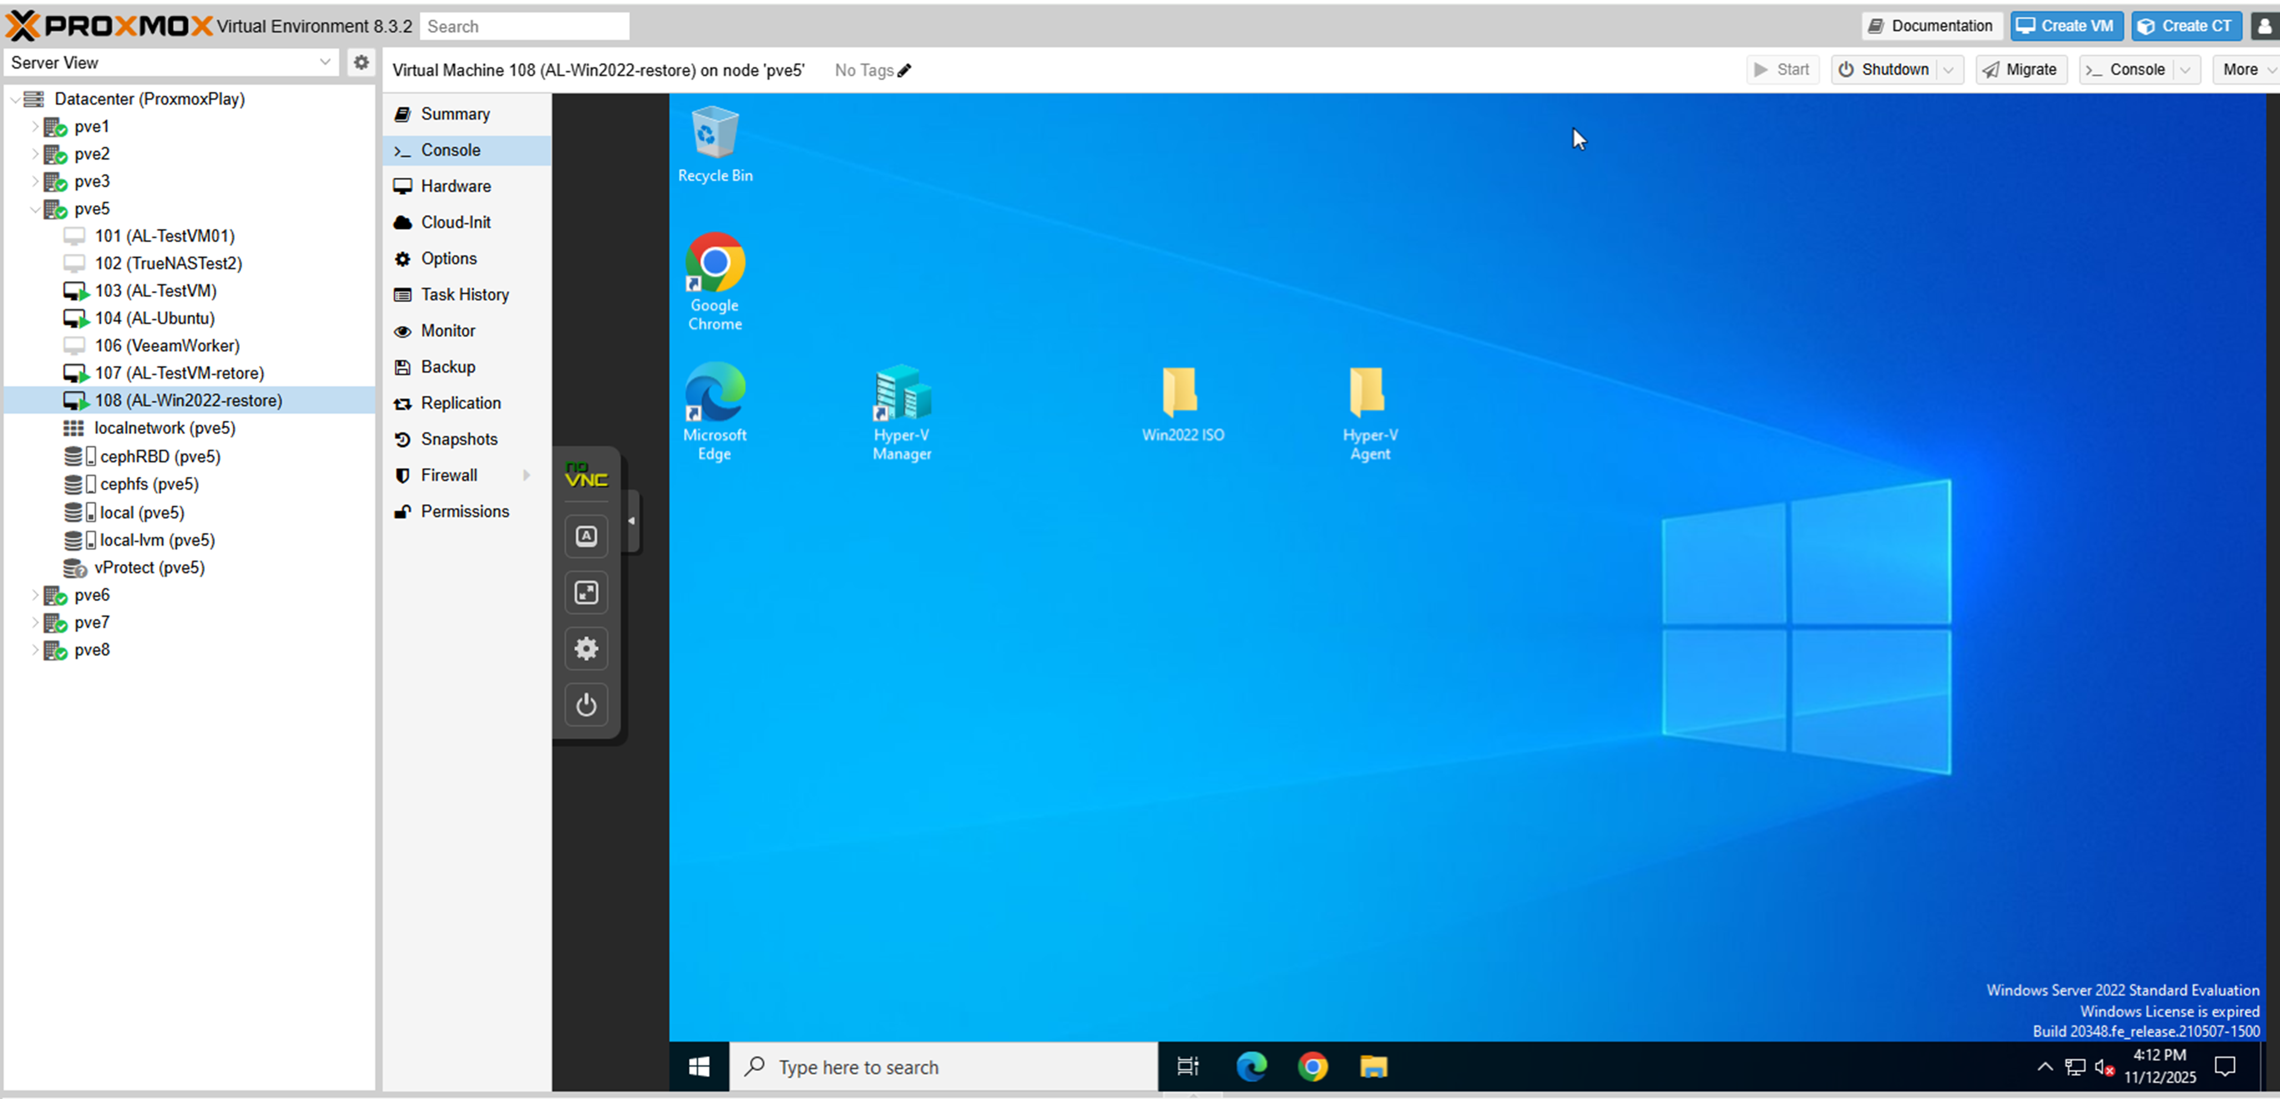Click the Migrate button
This screenshot has height=1099, width=2280.
(x=2021, y=70)
